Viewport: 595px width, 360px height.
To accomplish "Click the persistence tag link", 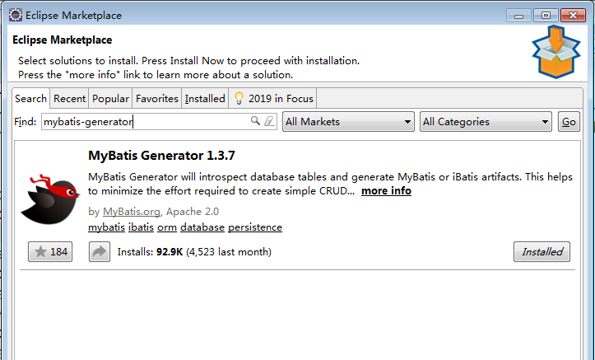I will pos(255,227).
